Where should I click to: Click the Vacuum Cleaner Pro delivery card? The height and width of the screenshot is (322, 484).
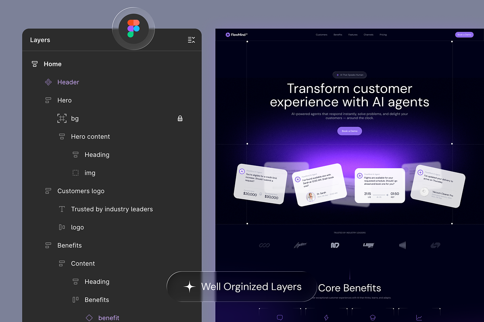click(438, 186)
